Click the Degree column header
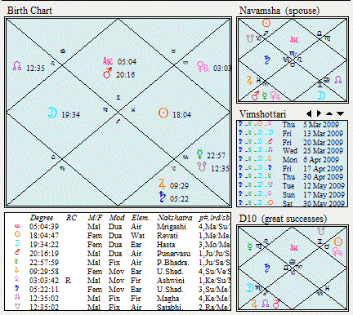Image resolution: width=353 pixels, height=315 pixels. 42,218
